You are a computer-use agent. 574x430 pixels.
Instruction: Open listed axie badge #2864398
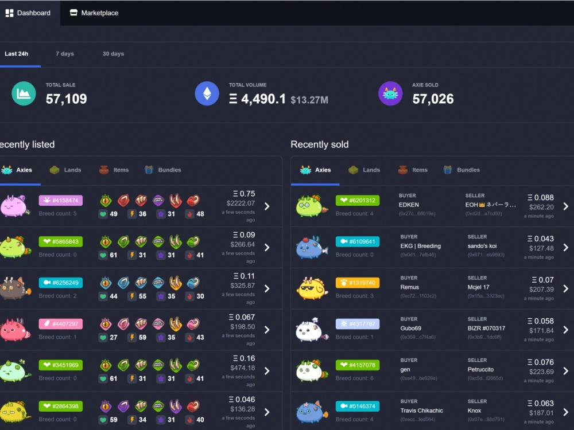coord(61,406)
